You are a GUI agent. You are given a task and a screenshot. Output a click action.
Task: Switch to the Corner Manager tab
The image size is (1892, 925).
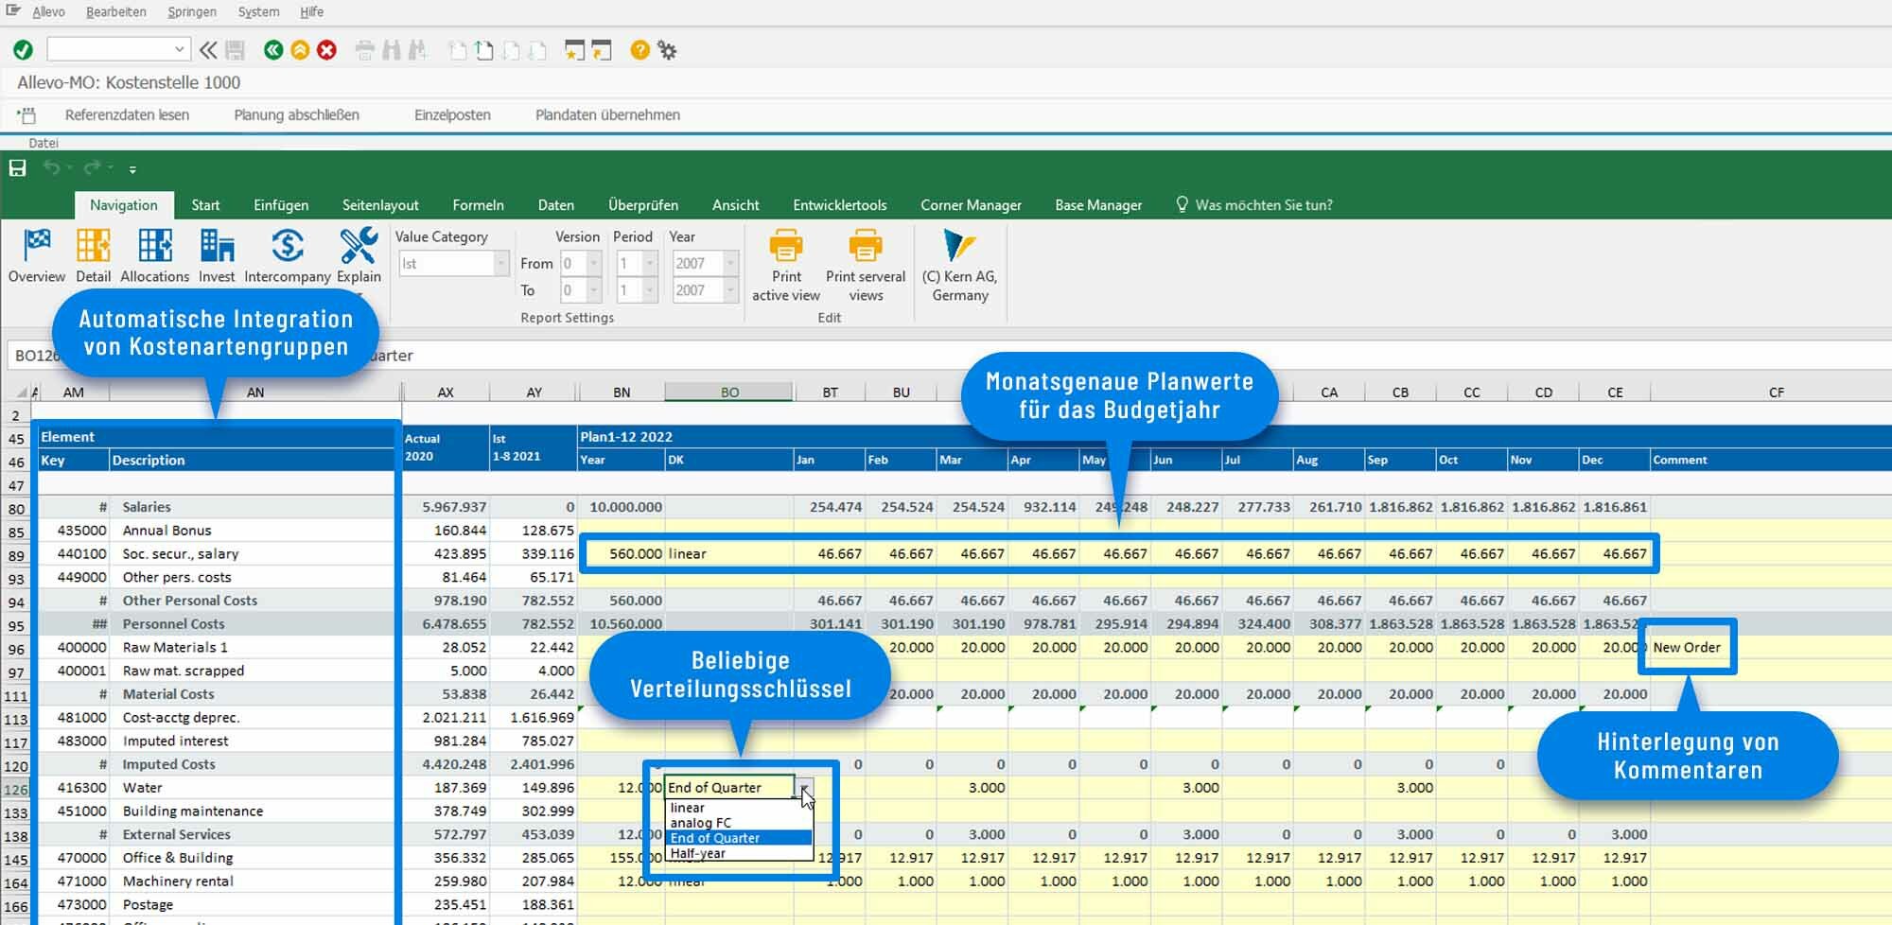click(x=971, y=205)
